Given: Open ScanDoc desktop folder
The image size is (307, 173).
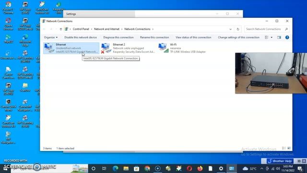Looking at the screenshot, I should [x=25, y=87].
